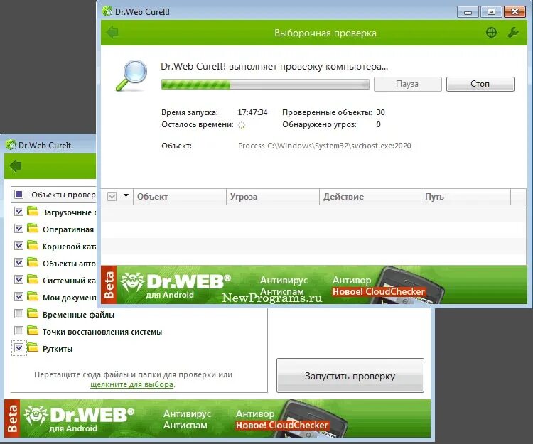Viewport: 533px width, 444px height.
Task: Click the Выборочная проверка header title
Action: point(325,33)
